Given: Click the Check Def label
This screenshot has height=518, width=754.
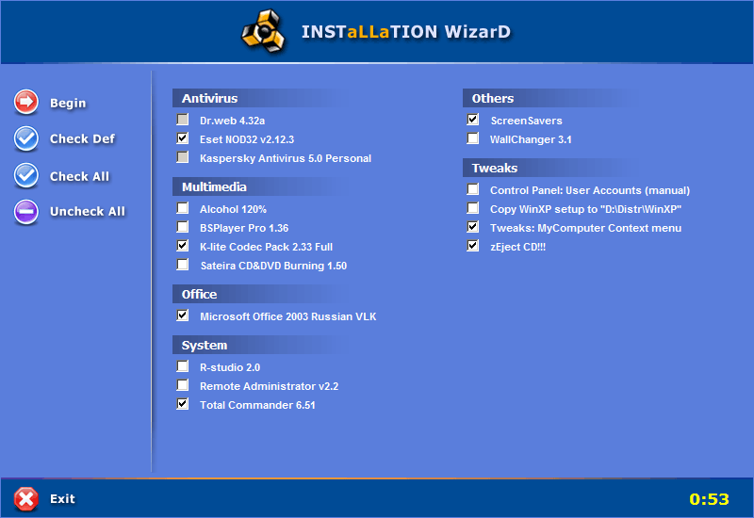Looking at the screenshot, I should tap(82, 138).
